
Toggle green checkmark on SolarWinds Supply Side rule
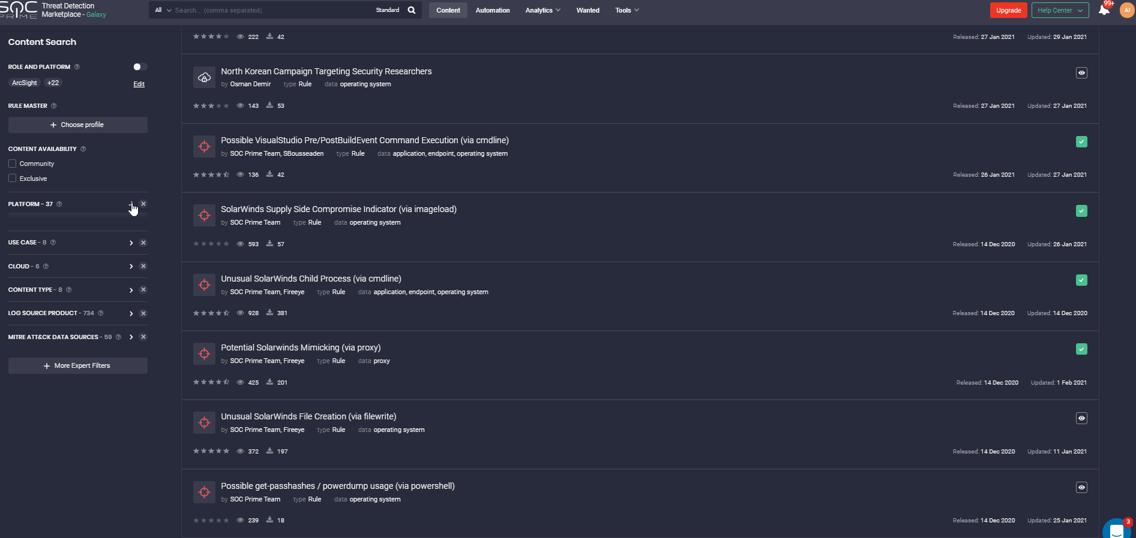pyautogui.click(x=1081, y=211)
